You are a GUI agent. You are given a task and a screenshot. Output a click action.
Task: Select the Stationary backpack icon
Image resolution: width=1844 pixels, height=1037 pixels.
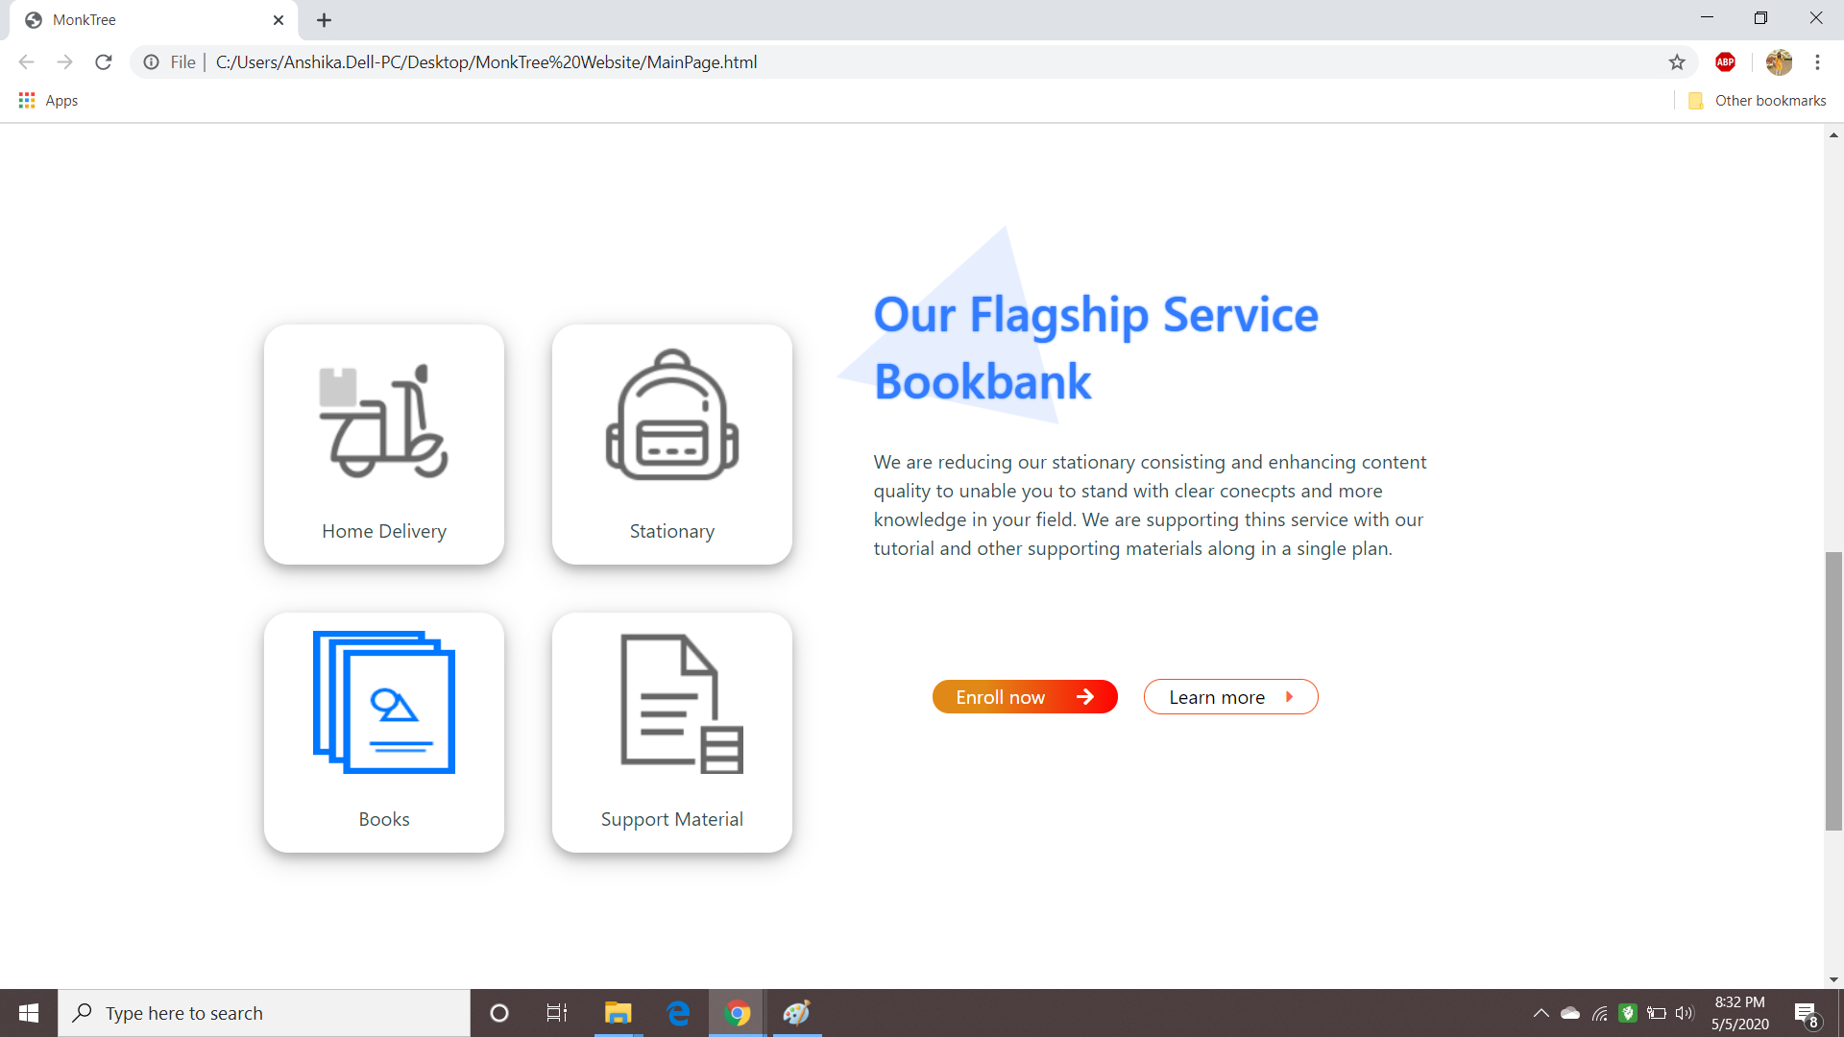click(671, 418)
